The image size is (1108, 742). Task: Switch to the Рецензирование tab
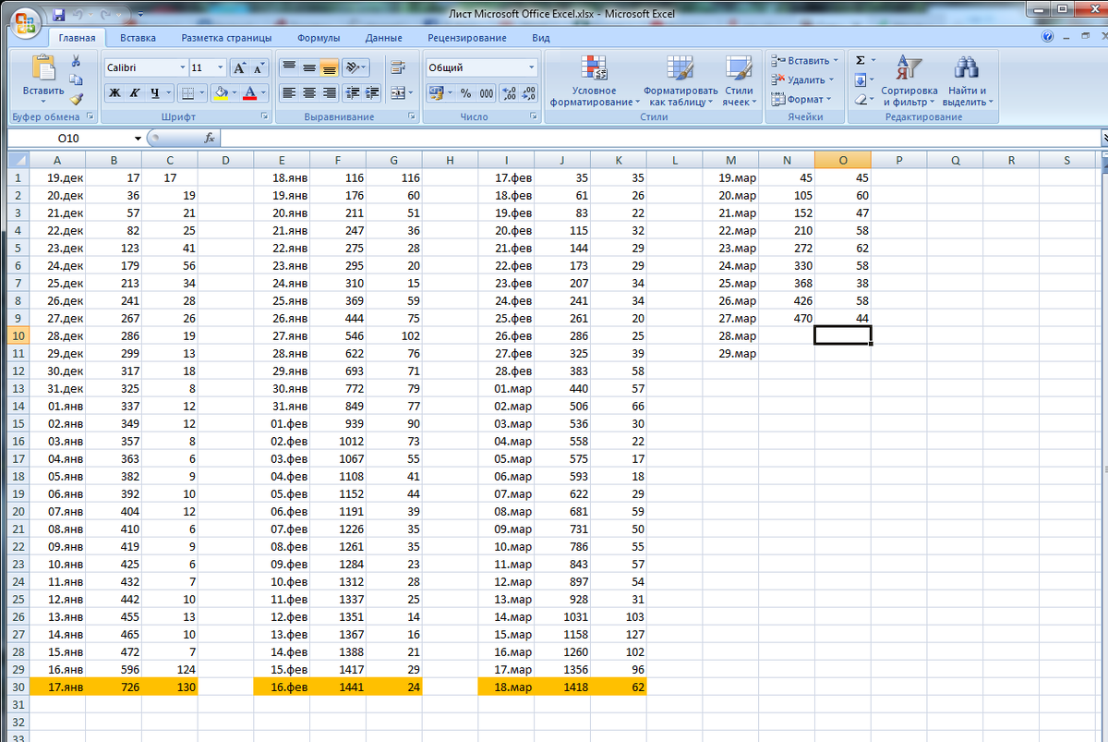click(466, 38)
